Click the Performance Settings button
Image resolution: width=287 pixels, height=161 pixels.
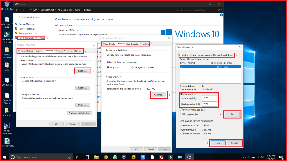click(83, 71)
